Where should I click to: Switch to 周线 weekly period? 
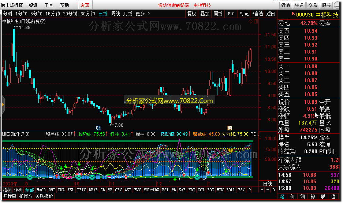[x=115, y=14]
